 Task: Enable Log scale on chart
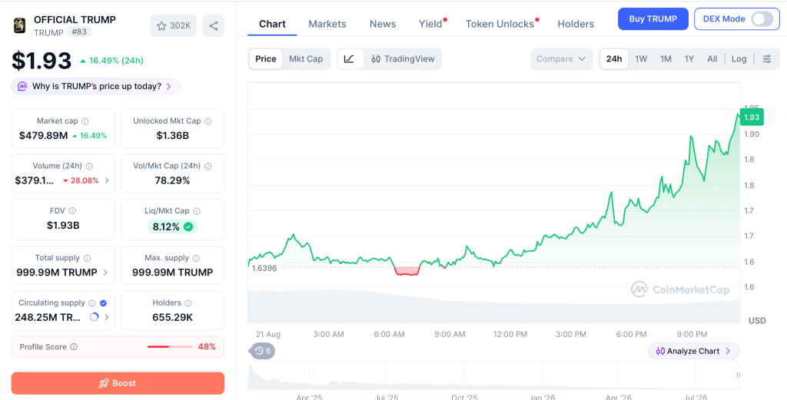pyautogui.click(x=739, y=58)
